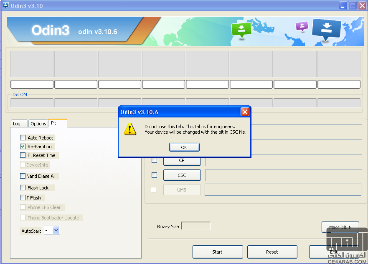This screenshot has height=264, width=368.
Task: Click the Reset button
Action: (x=272, y=252)
